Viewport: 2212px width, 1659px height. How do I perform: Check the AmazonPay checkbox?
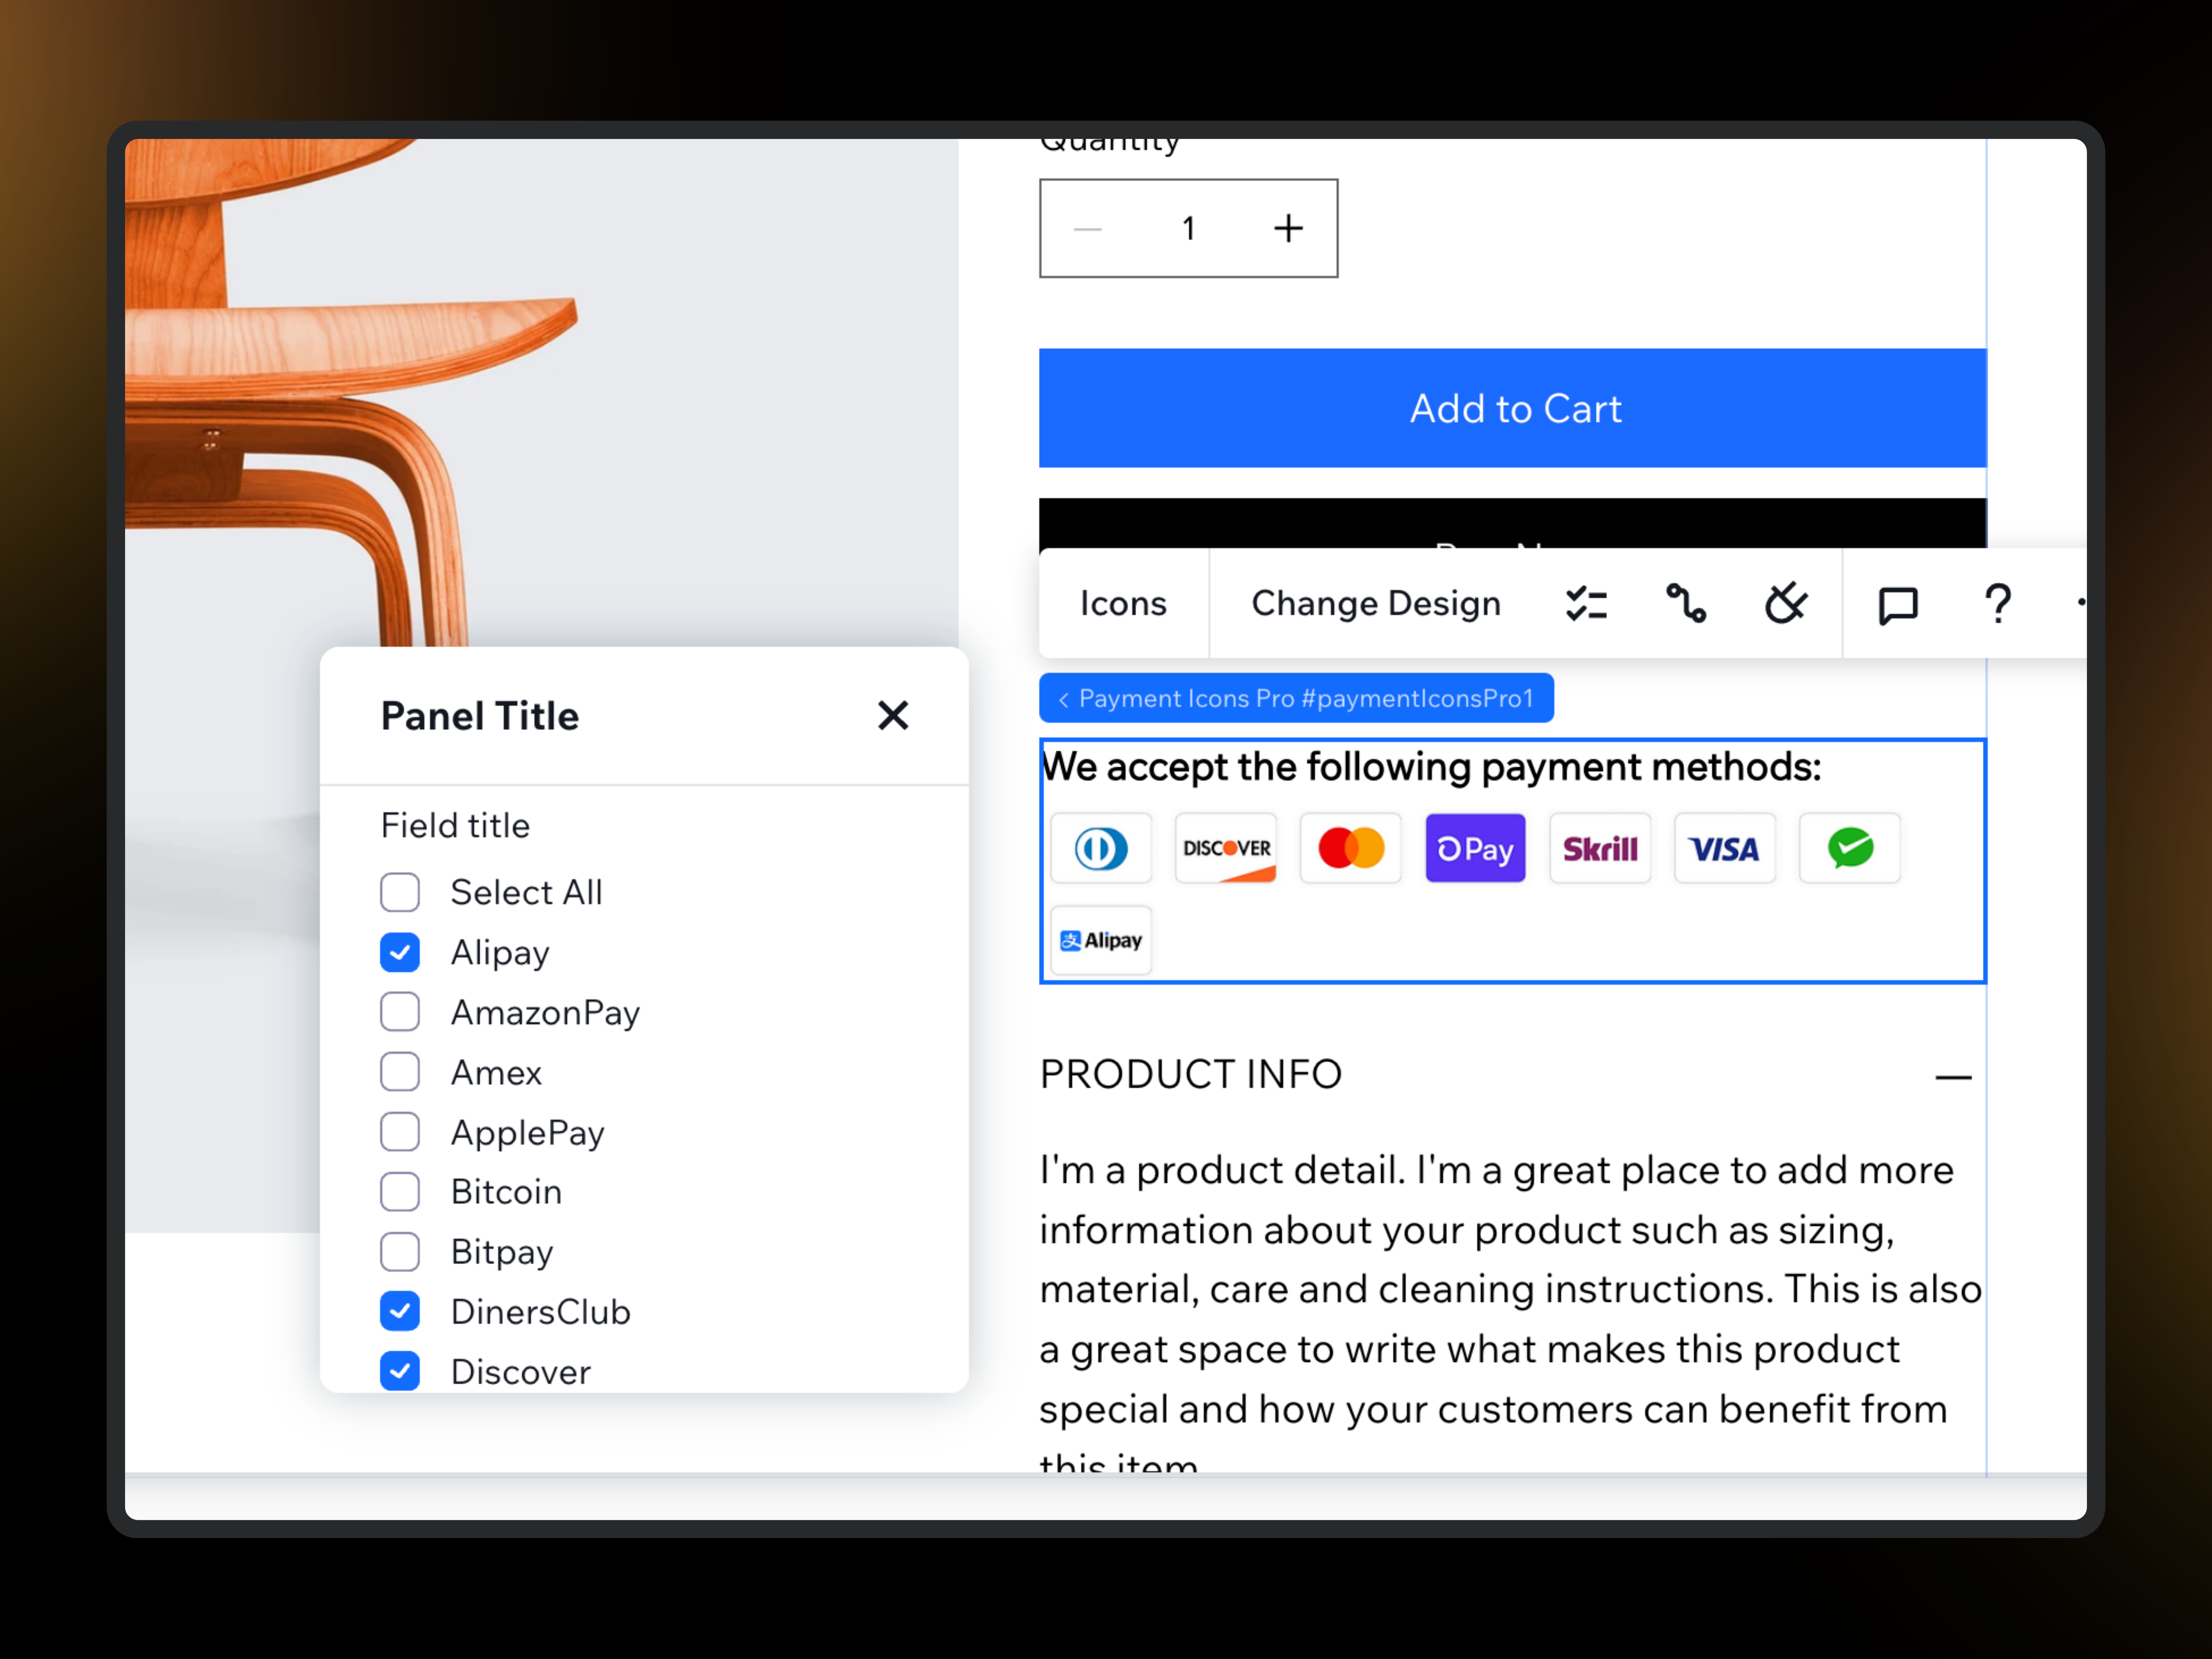click(x=400, y=1012)
